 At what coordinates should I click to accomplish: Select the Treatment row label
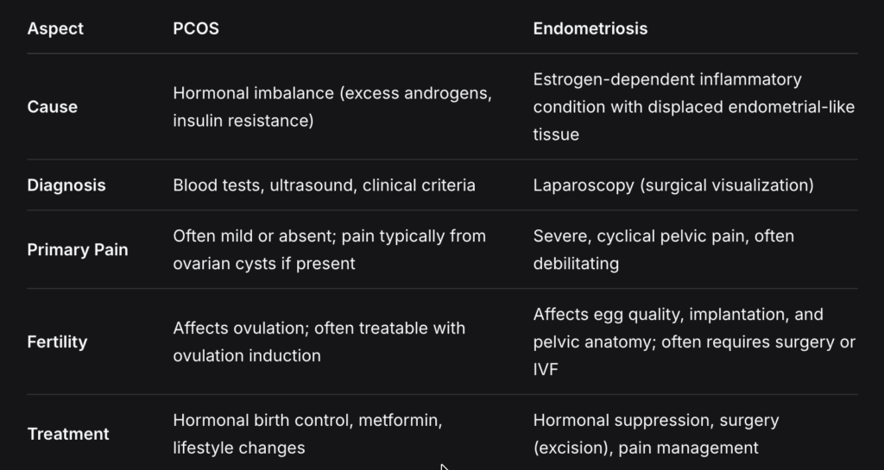pos(68,434)
